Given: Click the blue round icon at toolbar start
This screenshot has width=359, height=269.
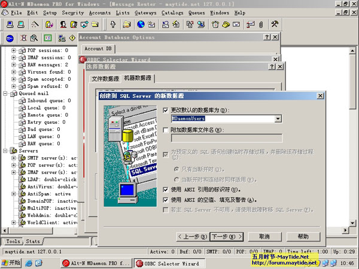Looking at the screenshot, I should pyautogui.click(x=10, y=38).
